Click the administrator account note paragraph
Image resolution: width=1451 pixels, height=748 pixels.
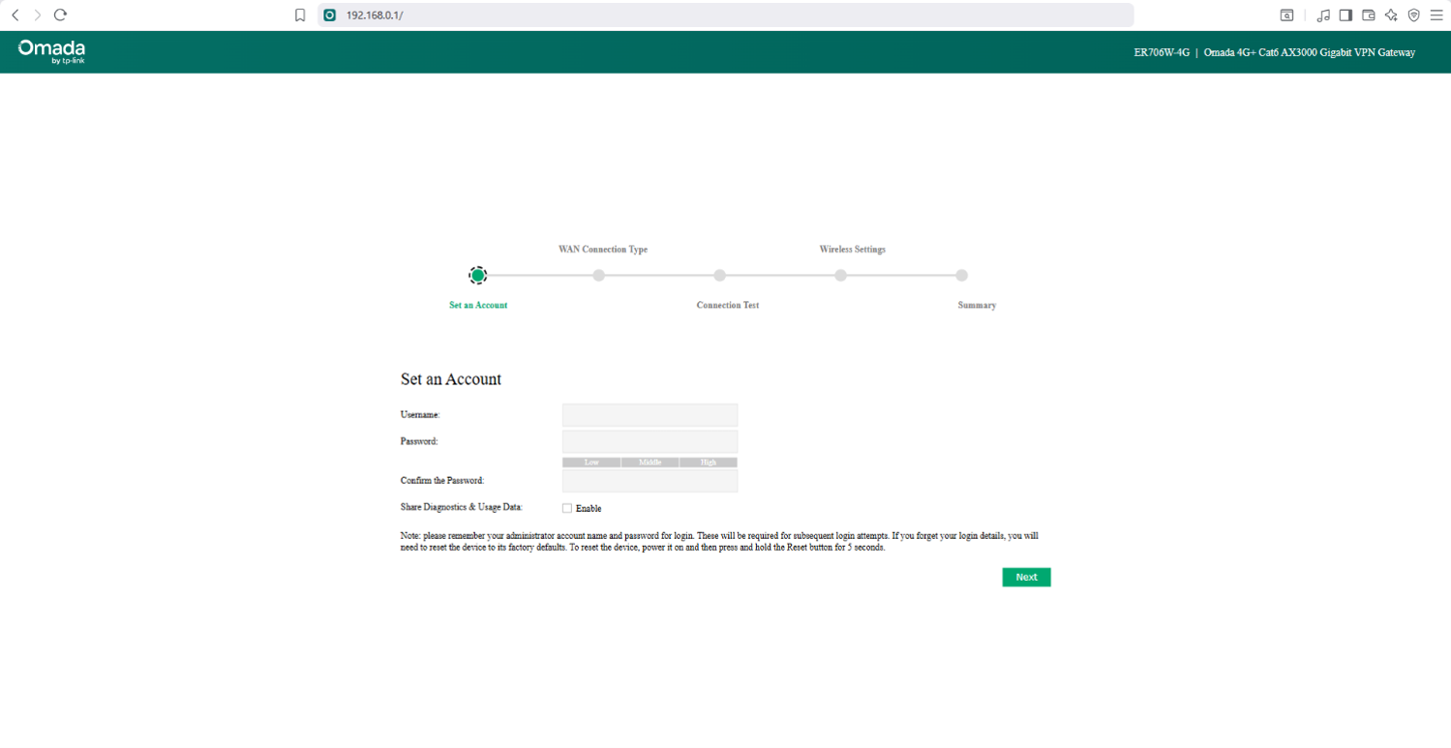click(x=719, y=542)
